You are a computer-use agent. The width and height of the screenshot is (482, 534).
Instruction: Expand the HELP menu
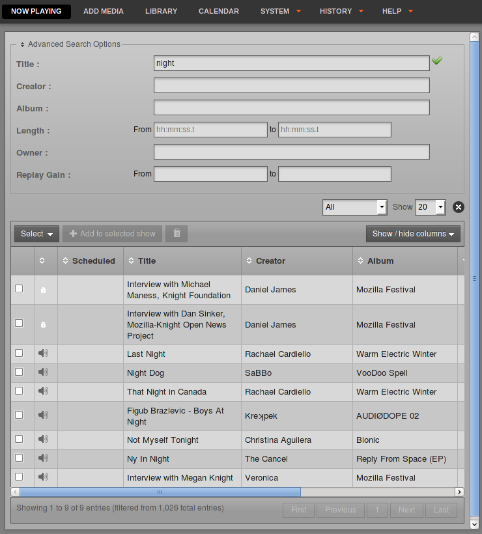397,11
